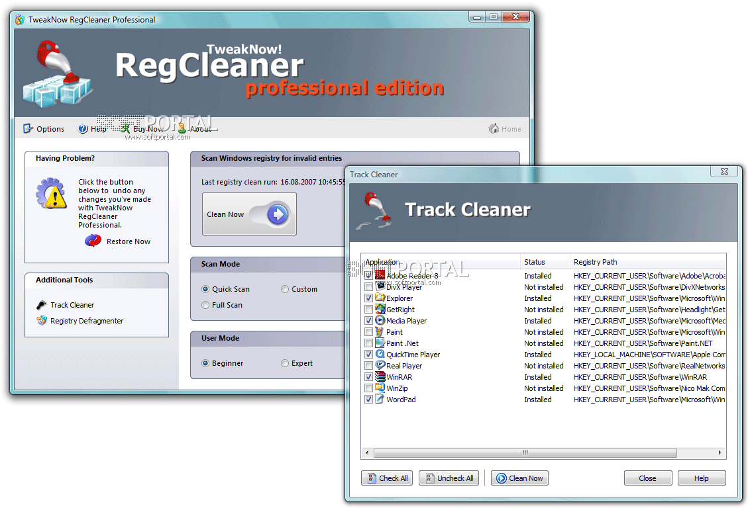
Task: Click the Options icon in the toolbar
Action: pyautogui.click(x=28, y=128)
